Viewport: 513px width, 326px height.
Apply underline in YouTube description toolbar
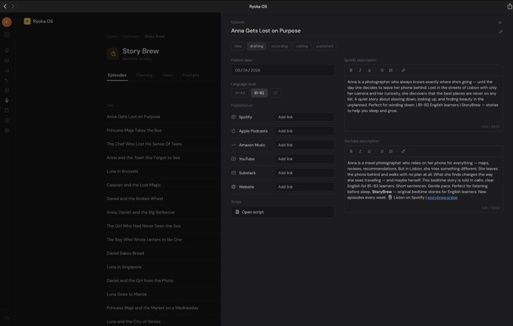point(369,151)
